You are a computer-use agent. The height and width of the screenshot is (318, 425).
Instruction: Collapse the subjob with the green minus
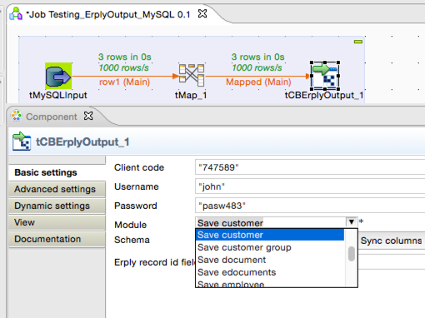(358, 42)
